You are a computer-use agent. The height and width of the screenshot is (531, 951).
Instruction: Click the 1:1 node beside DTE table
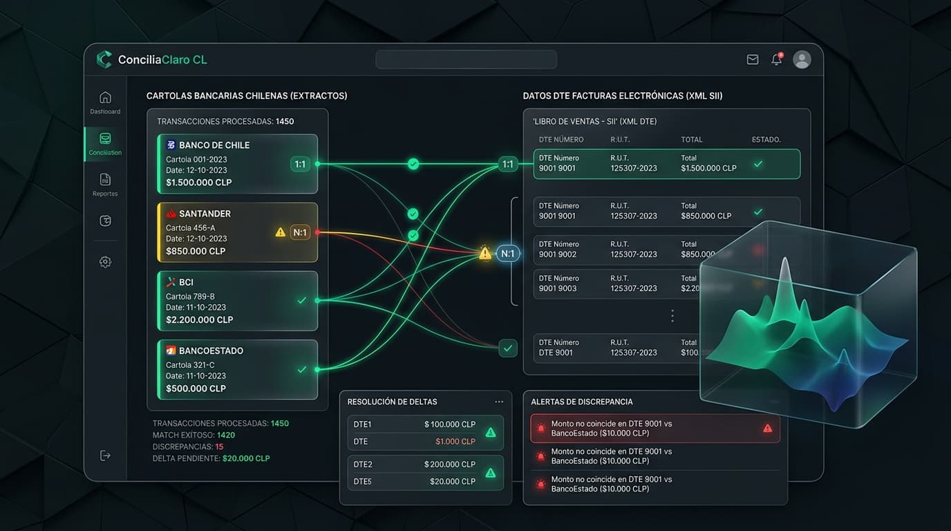point(508,164)
